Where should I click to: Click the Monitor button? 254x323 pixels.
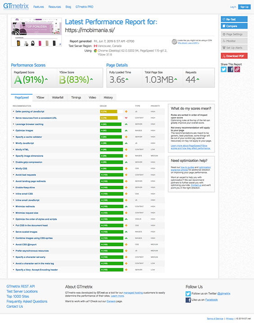[234, 41]
